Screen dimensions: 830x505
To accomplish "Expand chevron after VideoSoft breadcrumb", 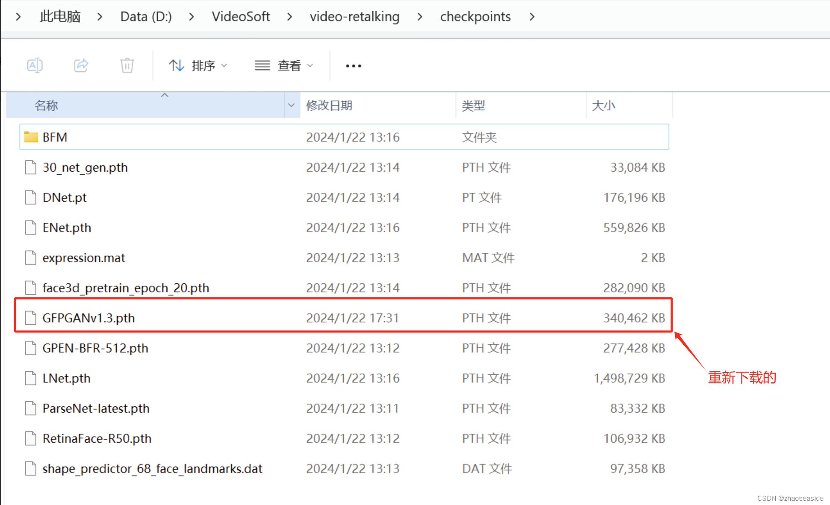I will point(290,17).
